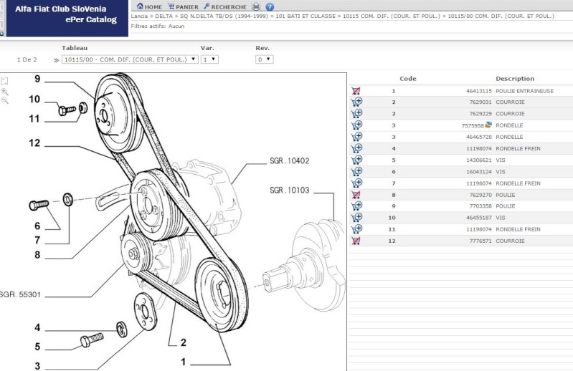This screenshot has width=573, height=371.
Task: Add VIS 14306621 to cart
Action: click(356, 160)
